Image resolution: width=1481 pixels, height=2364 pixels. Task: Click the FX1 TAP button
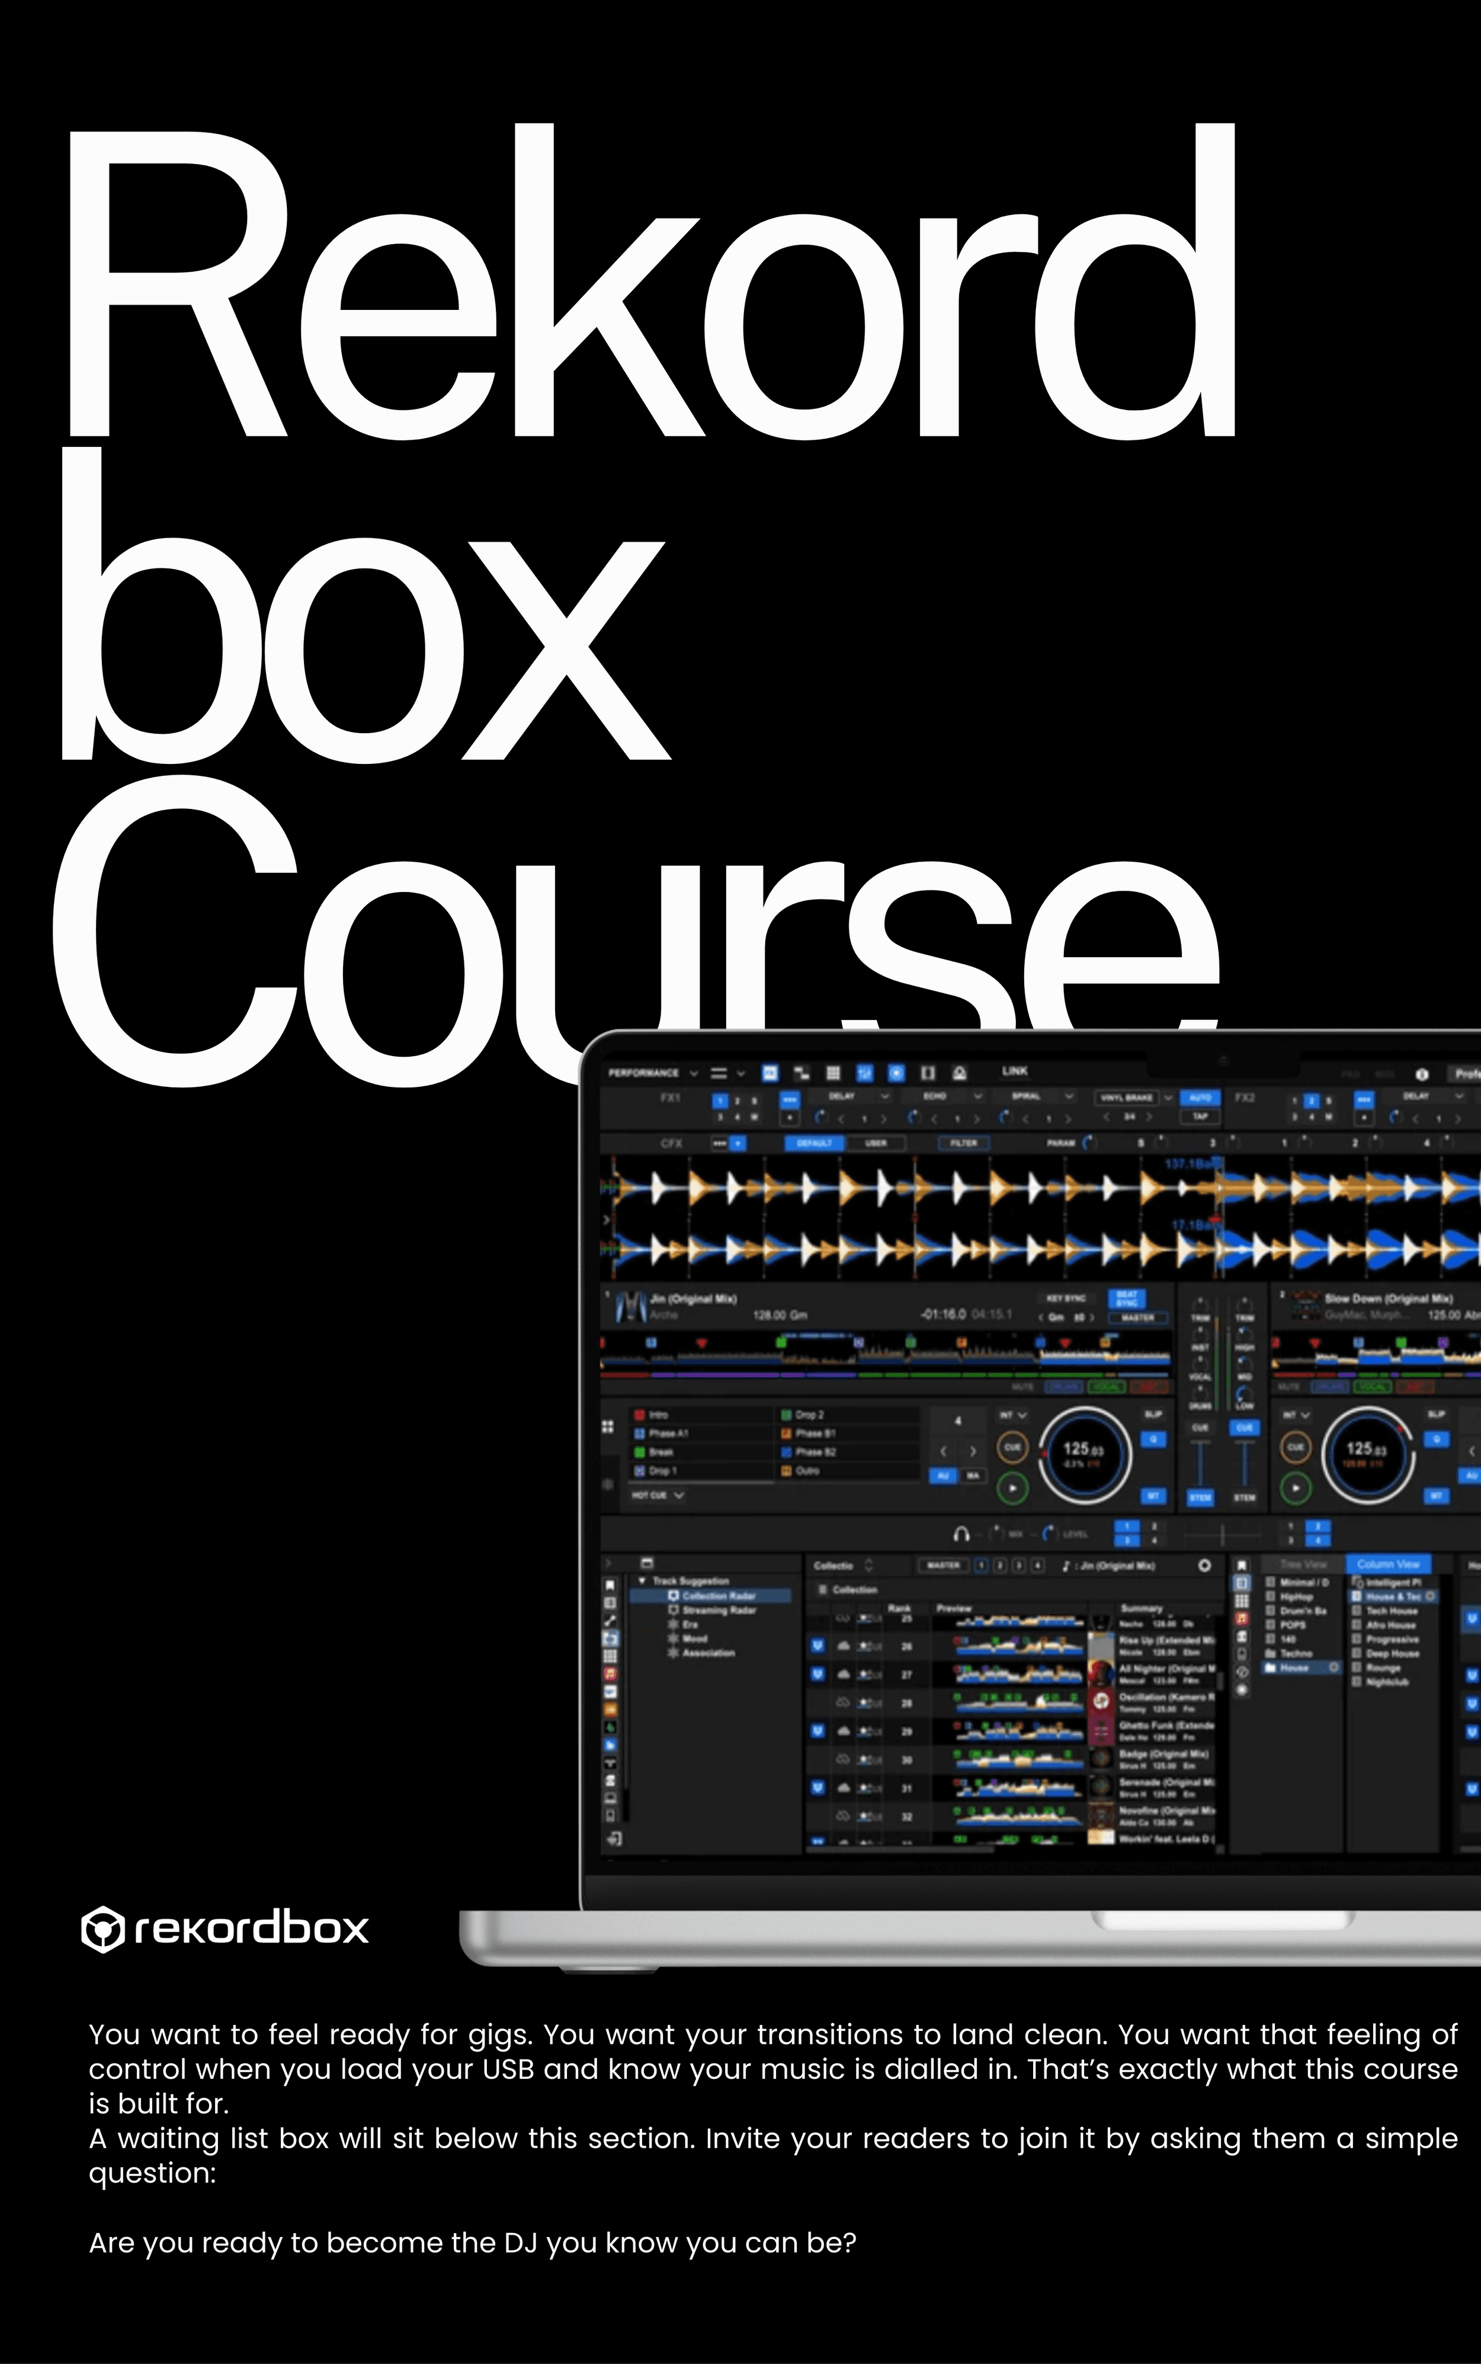1200,1116
